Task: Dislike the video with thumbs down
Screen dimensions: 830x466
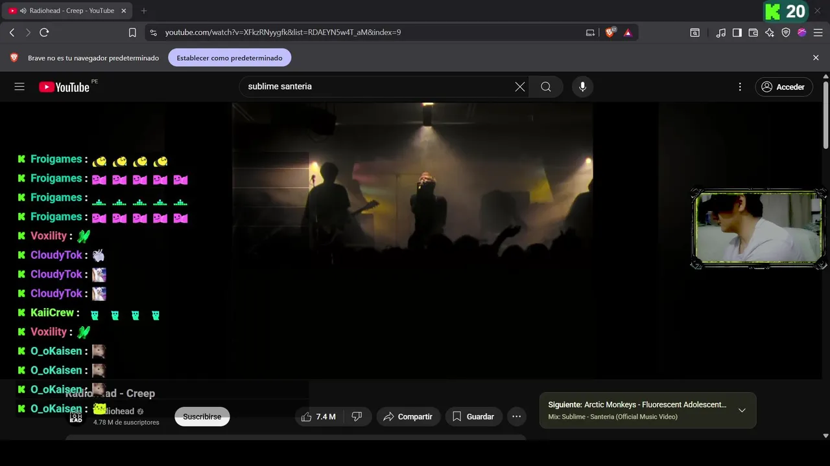Action: 357,417
